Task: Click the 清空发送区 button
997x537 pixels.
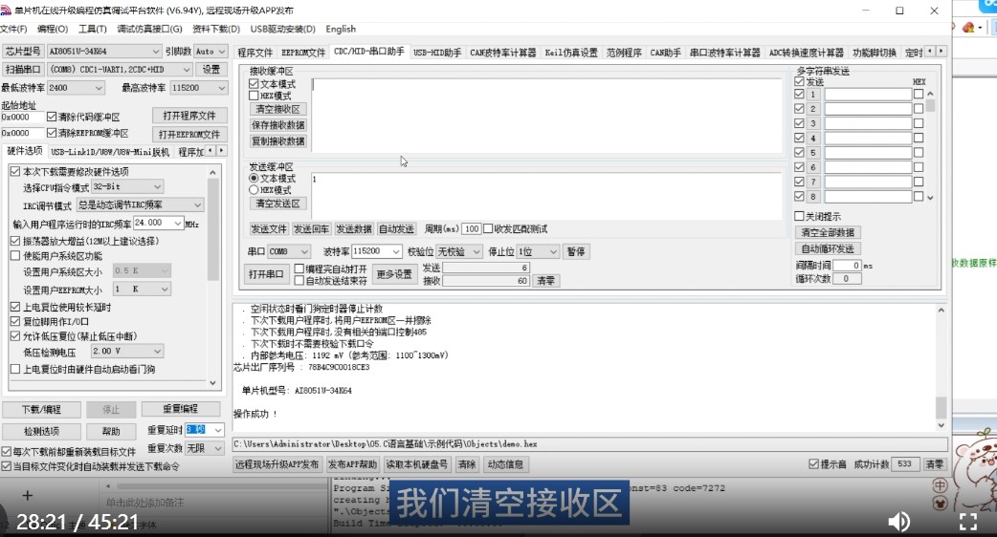Action: pyautogui.click(x=277, y=204)
